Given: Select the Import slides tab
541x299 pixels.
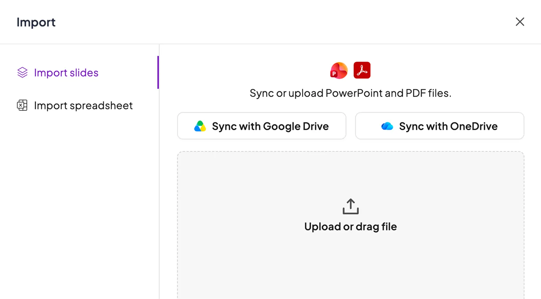Looking at the screenshot, I should coord(79,73).
